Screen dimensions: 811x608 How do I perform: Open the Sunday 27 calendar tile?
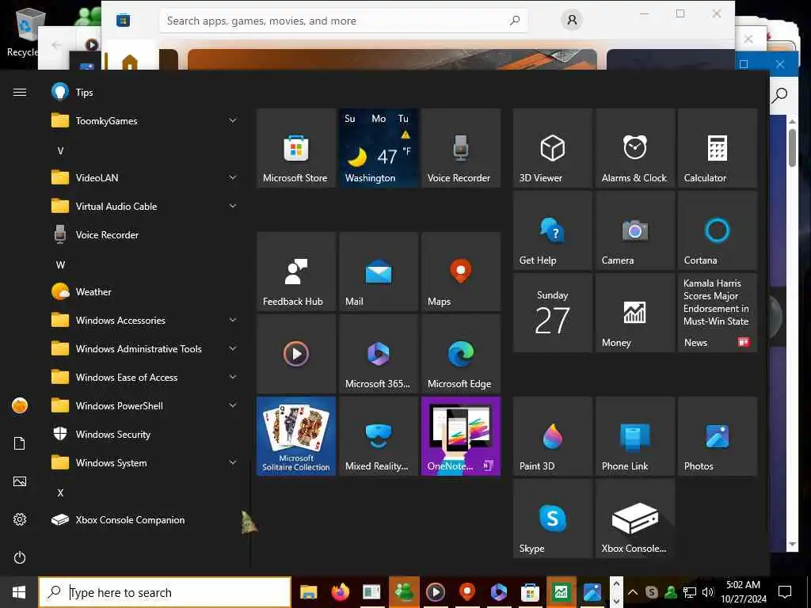(x=552, y=313)
